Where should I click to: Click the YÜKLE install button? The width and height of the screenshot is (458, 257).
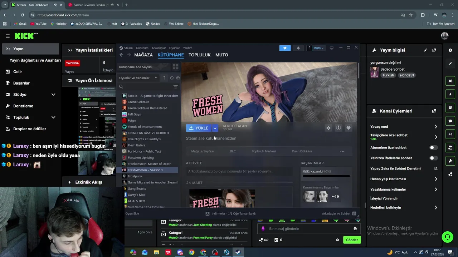199,128
